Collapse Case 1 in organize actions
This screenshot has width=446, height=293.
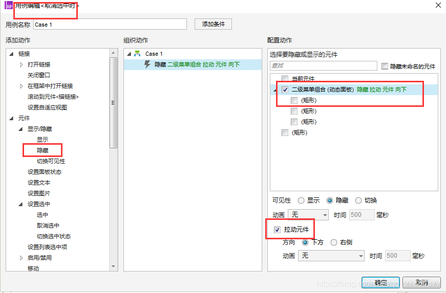click(129, 54)
